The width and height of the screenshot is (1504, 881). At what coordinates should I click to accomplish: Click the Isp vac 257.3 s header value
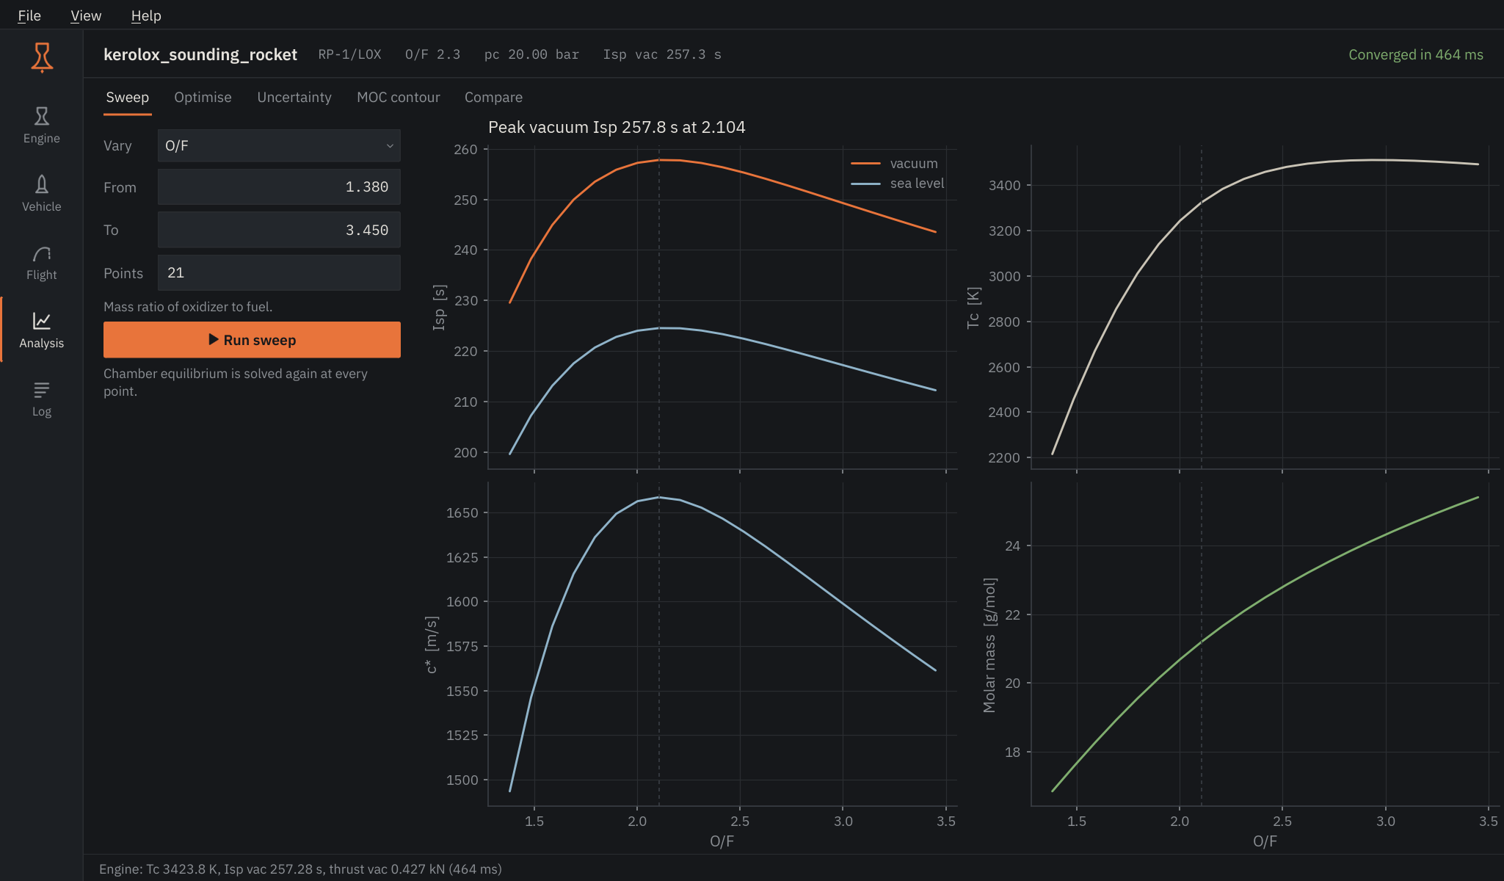point(662,54)
